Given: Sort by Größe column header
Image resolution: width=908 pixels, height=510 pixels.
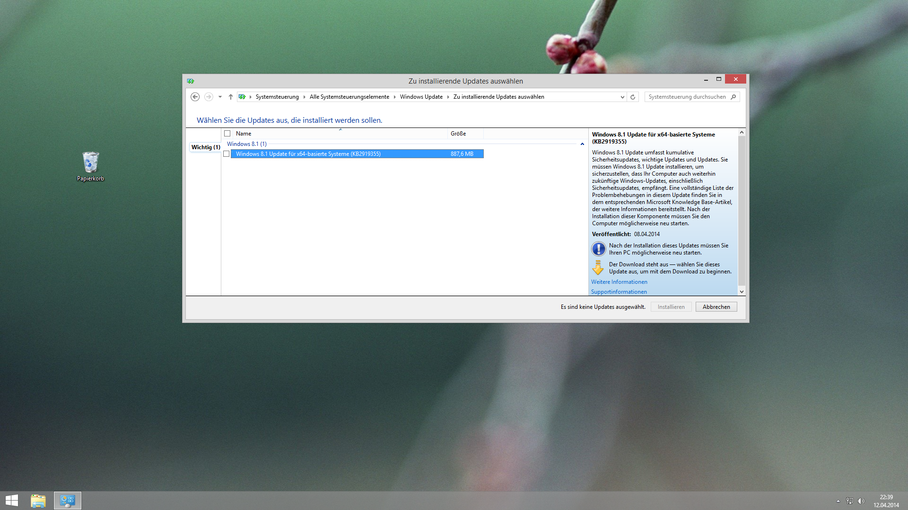Looking at the screenshot, I should 465,134.
